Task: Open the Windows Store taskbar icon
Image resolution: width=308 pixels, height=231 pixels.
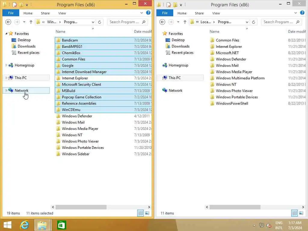Action: click(61, 225)
